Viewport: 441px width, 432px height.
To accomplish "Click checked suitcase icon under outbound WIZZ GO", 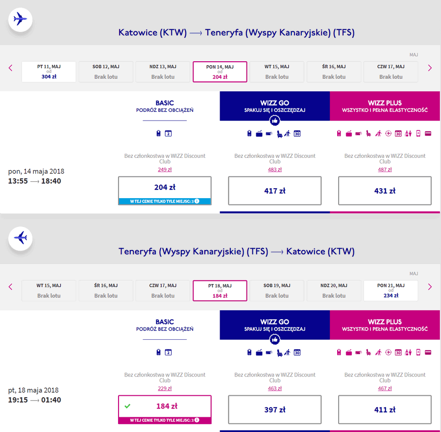I will (x=259, y=134).
